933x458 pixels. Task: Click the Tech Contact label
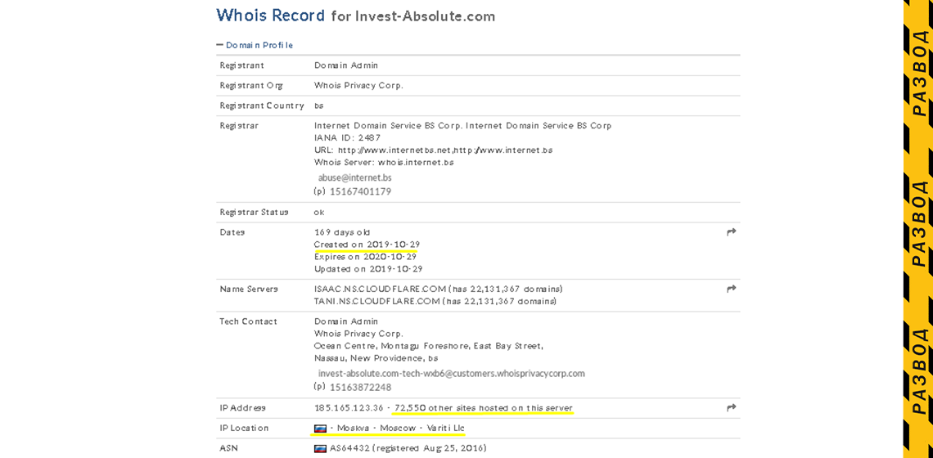click(248, 321)
